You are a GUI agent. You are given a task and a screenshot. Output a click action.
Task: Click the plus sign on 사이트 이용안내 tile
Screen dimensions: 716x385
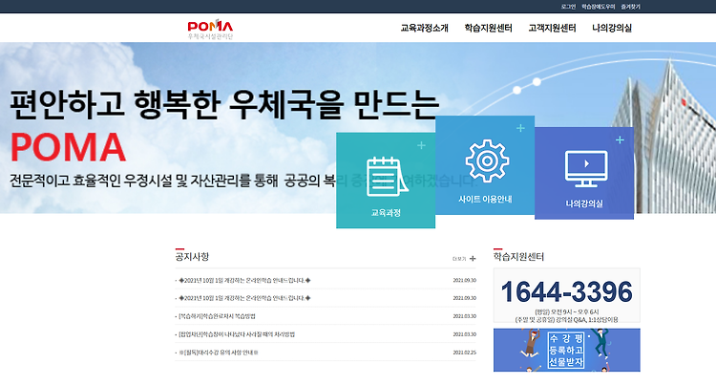point(520,128)
